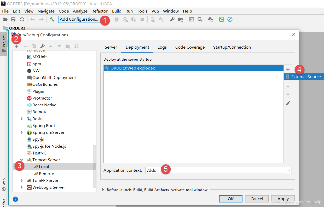Open the File menu
Screen dimensions: 324x207
(5, 11)
